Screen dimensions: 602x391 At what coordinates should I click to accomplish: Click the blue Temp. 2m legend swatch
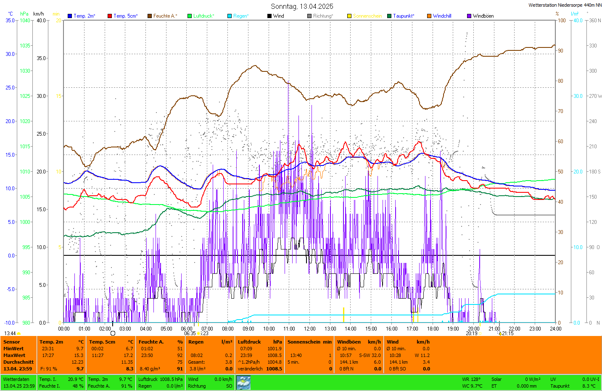(x=70, y=16)
